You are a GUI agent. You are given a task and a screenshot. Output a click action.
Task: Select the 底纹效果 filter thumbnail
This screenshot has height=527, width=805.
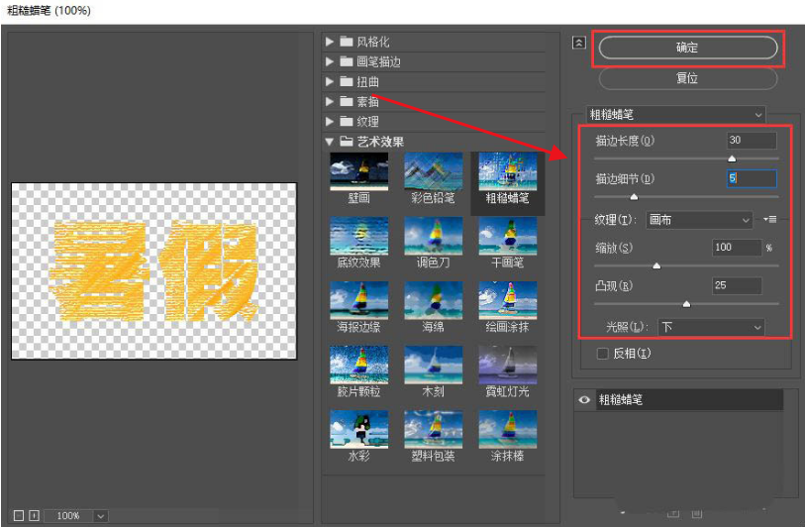(x=358, y=237)
